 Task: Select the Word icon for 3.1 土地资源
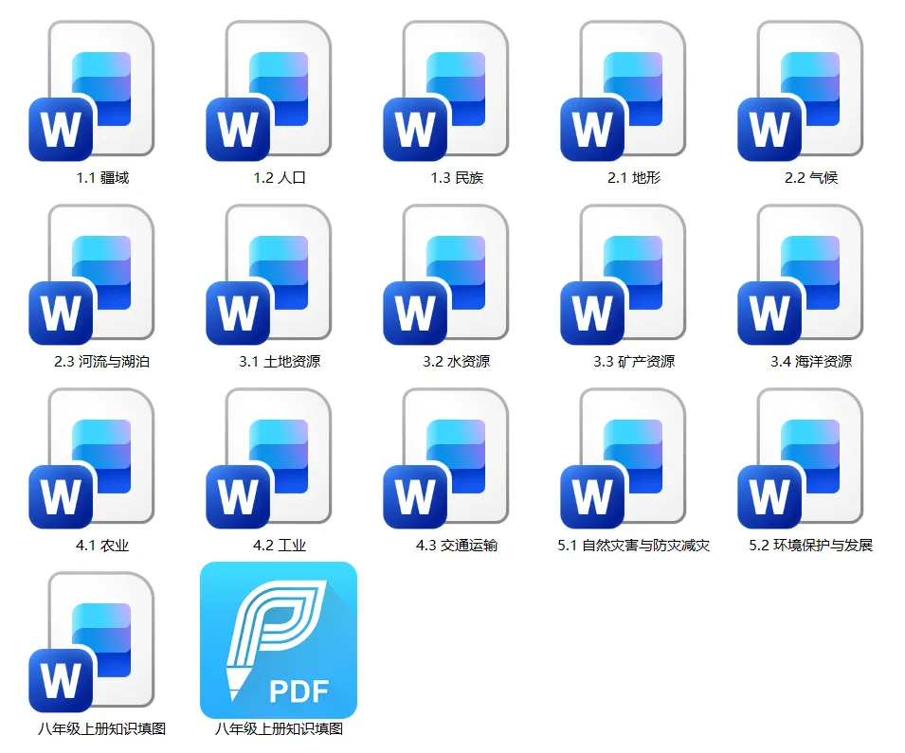268,275
